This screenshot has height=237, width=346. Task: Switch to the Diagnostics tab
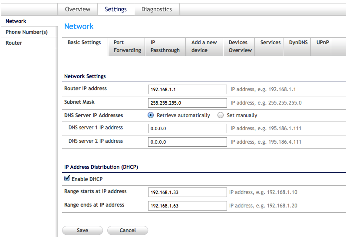point(156,9)
